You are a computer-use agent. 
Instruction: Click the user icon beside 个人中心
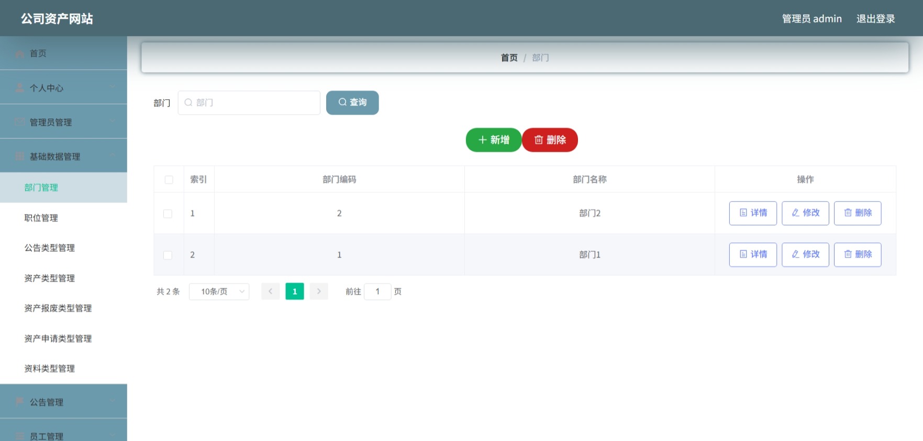tap(20, 88)
